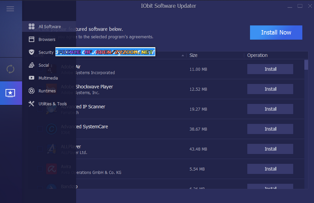Click the Browsers window icon
This screenshot has height=203, width=314.
click(31, 39)
